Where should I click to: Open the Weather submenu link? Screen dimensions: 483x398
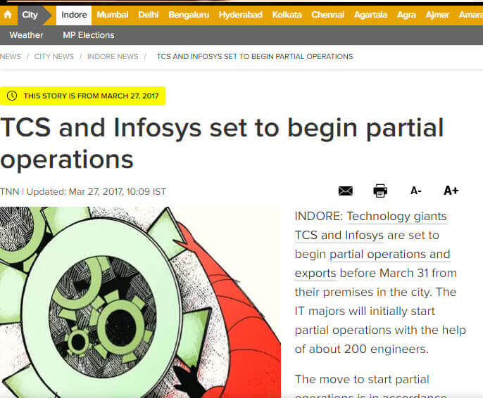(26, 35)
